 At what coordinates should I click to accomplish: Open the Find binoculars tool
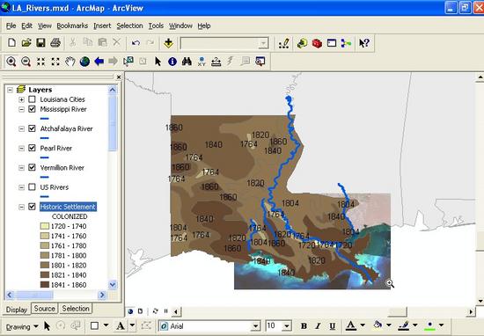pyautogui.click(x=187, y=62)
